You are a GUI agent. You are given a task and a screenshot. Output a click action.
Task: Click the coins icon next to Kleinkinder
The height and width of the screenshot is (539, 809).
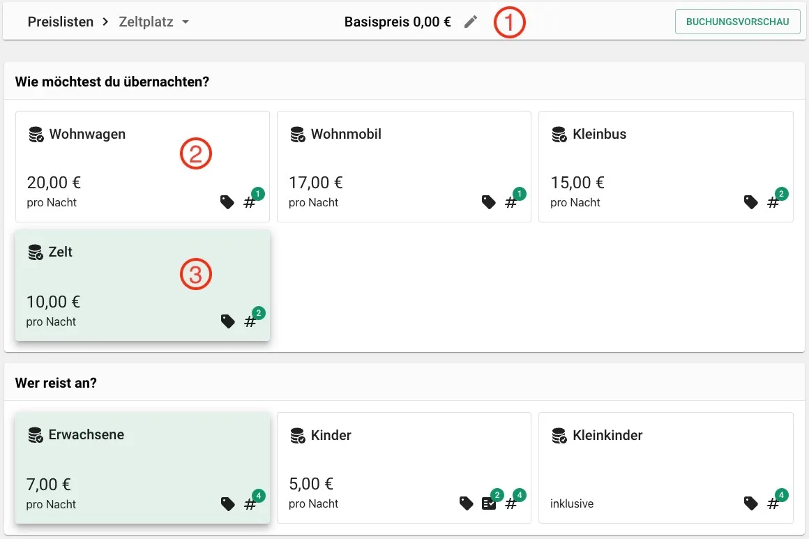[559, 435]
